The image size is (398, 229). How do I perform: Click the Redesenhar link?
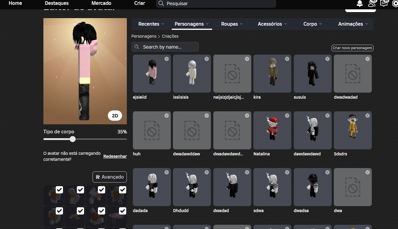click(x=115, y=156)
